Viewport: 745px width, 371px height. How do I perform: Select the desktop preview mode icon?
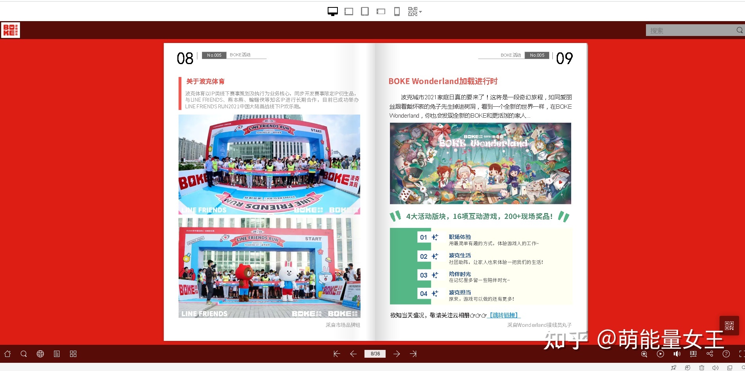[x=332, y=12]
